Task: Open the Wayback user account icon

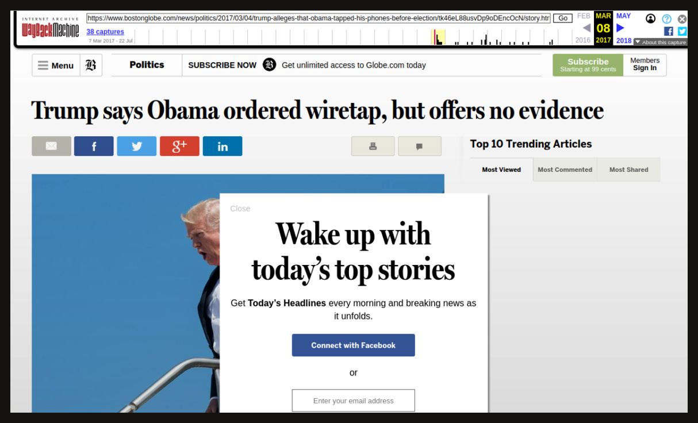Action: coord(650,19)
